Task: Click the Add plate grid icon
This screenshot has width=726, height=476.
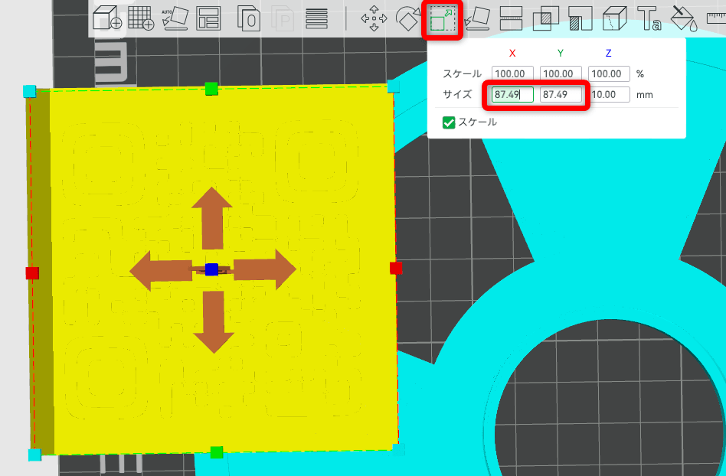Action: click(141, 18)
